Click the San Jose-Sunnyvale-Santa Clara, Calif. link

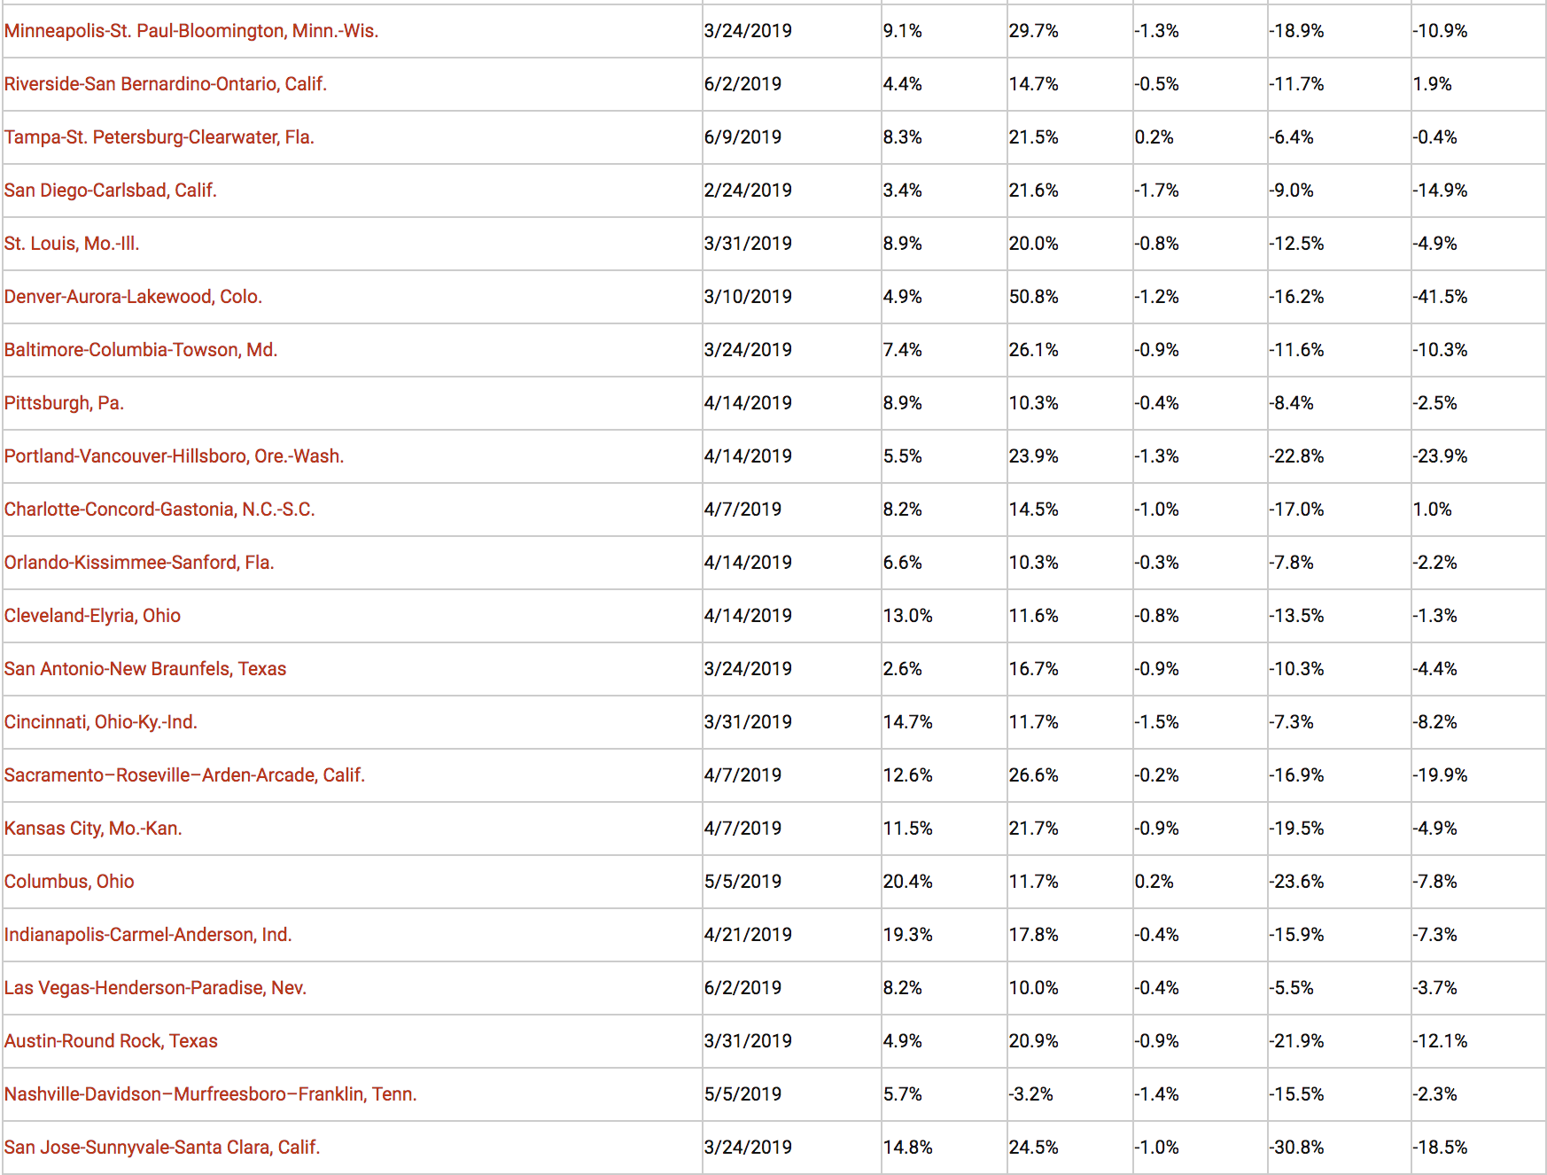click(x=162, y=1148)
